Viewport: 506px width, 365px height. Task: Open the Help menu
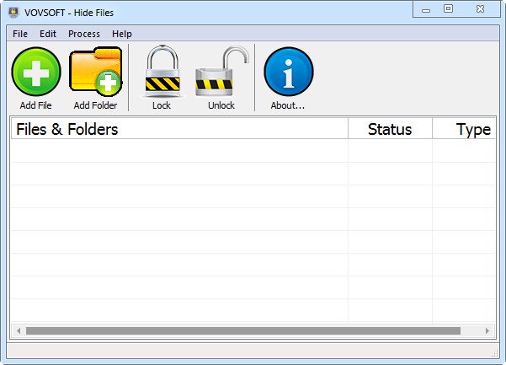point(122,34)
